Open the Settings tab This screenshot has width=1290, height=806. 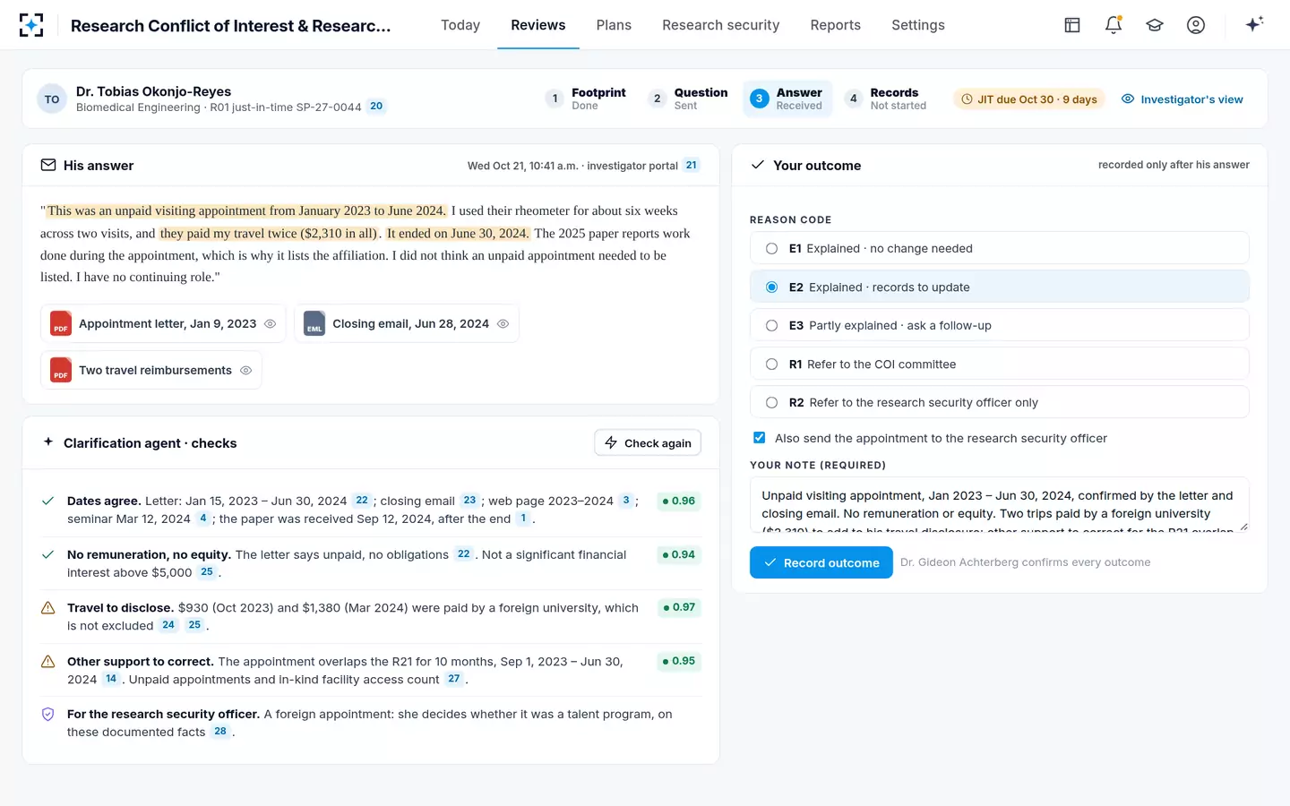coord(917,25)
